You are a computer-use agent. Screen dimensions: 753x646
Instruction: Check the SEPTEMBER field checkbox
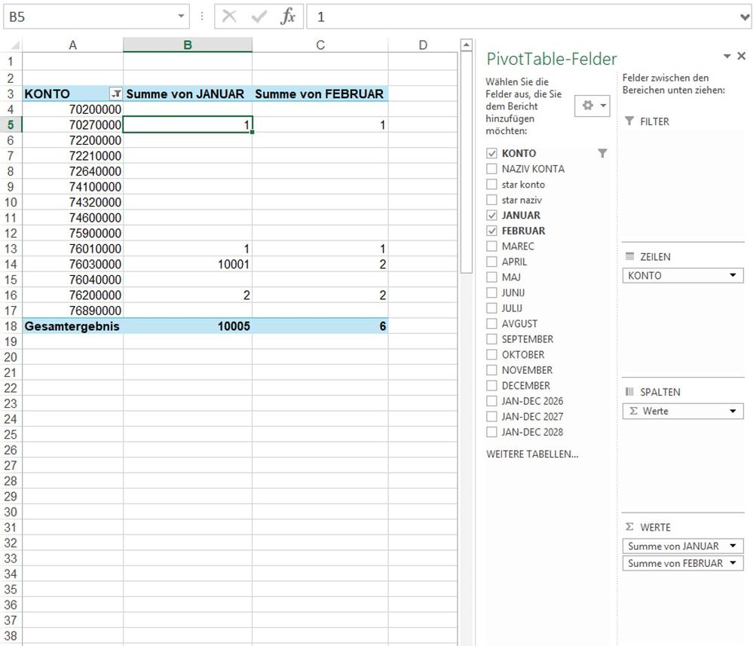coord(491,339)
